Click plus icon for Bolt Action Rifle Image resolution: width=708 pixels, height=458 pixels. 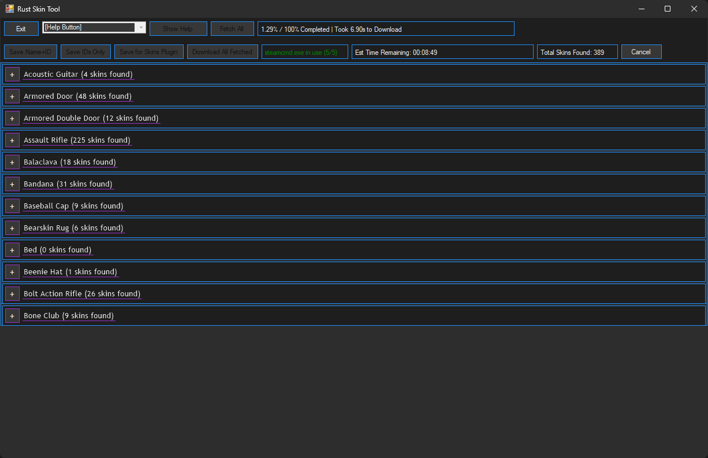[x=12, y=294]
